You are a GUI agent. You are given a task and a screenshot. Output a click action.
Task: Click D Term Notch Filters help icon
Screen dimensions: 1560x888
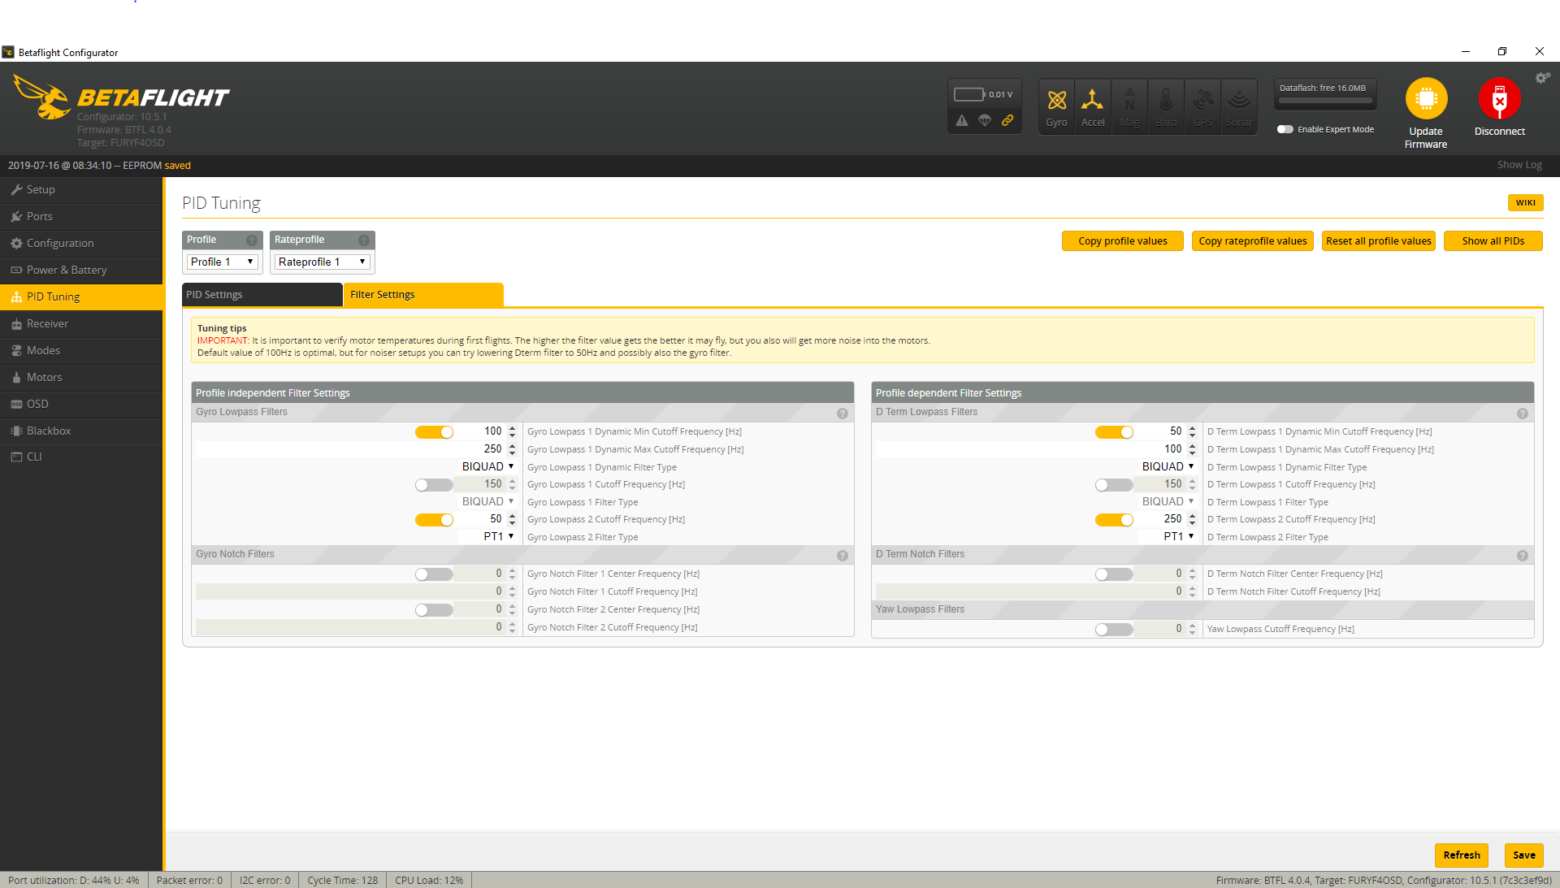1523,556
